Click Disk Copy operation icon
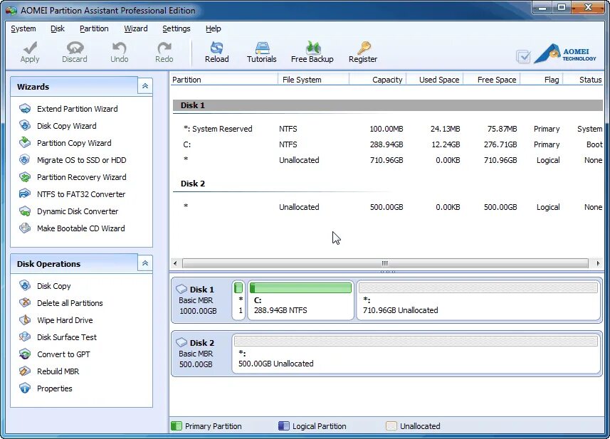 (25, 286)
